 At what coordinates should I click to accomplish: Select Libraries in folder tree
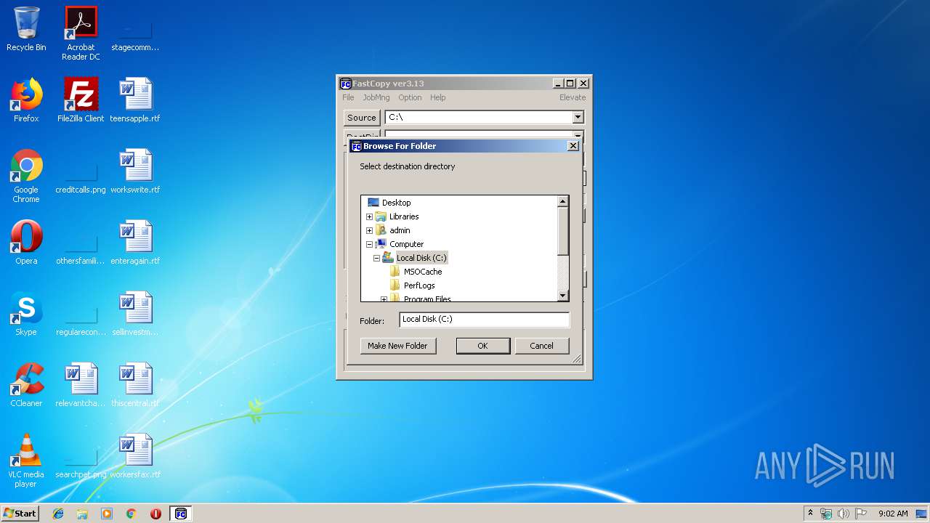coord(404,216)
